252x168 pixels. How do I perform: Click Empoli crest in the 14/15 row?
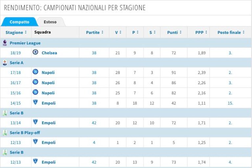[x=35, y=102]
